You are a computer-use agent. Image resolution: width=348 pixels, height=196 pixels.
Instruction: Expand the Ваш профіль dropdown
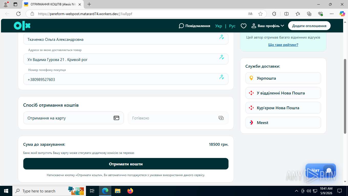click(268, 26)
